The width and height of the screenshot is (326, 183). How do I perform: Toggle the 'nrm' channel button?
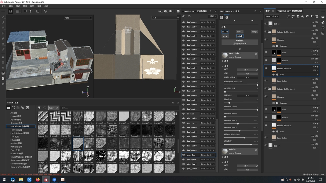[x=225, y=36]
